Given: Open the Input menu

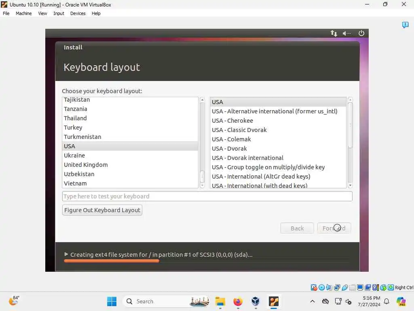Looking at the screenshot, I should pos(59,13).
